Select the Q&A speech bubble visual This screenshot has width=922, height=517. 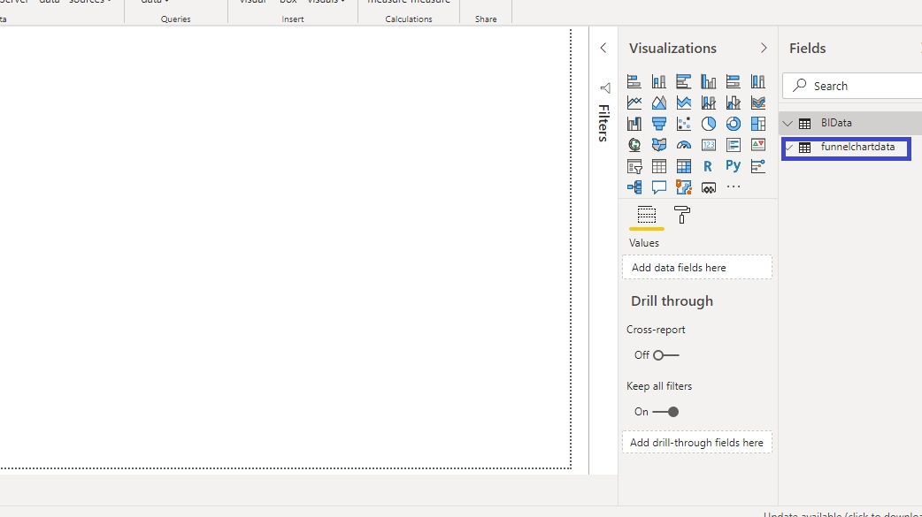[658, 186]
